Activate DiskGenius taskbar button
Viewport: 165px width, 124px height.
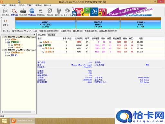point(23,121)
